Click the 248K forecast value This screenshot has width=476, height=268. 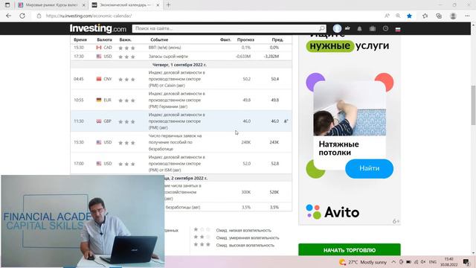246,142
